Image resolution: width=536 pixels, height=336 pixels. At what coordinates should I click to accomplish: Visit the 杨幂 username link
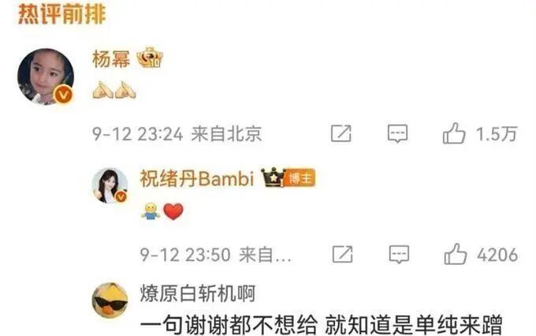pos(111,59)
